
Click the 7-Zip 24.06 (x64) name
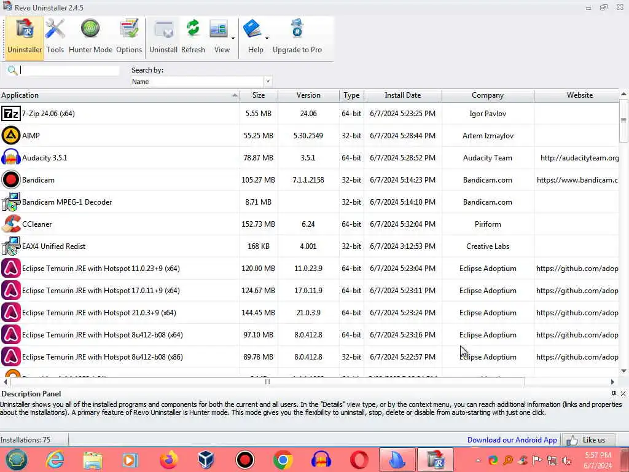point(48,114)
